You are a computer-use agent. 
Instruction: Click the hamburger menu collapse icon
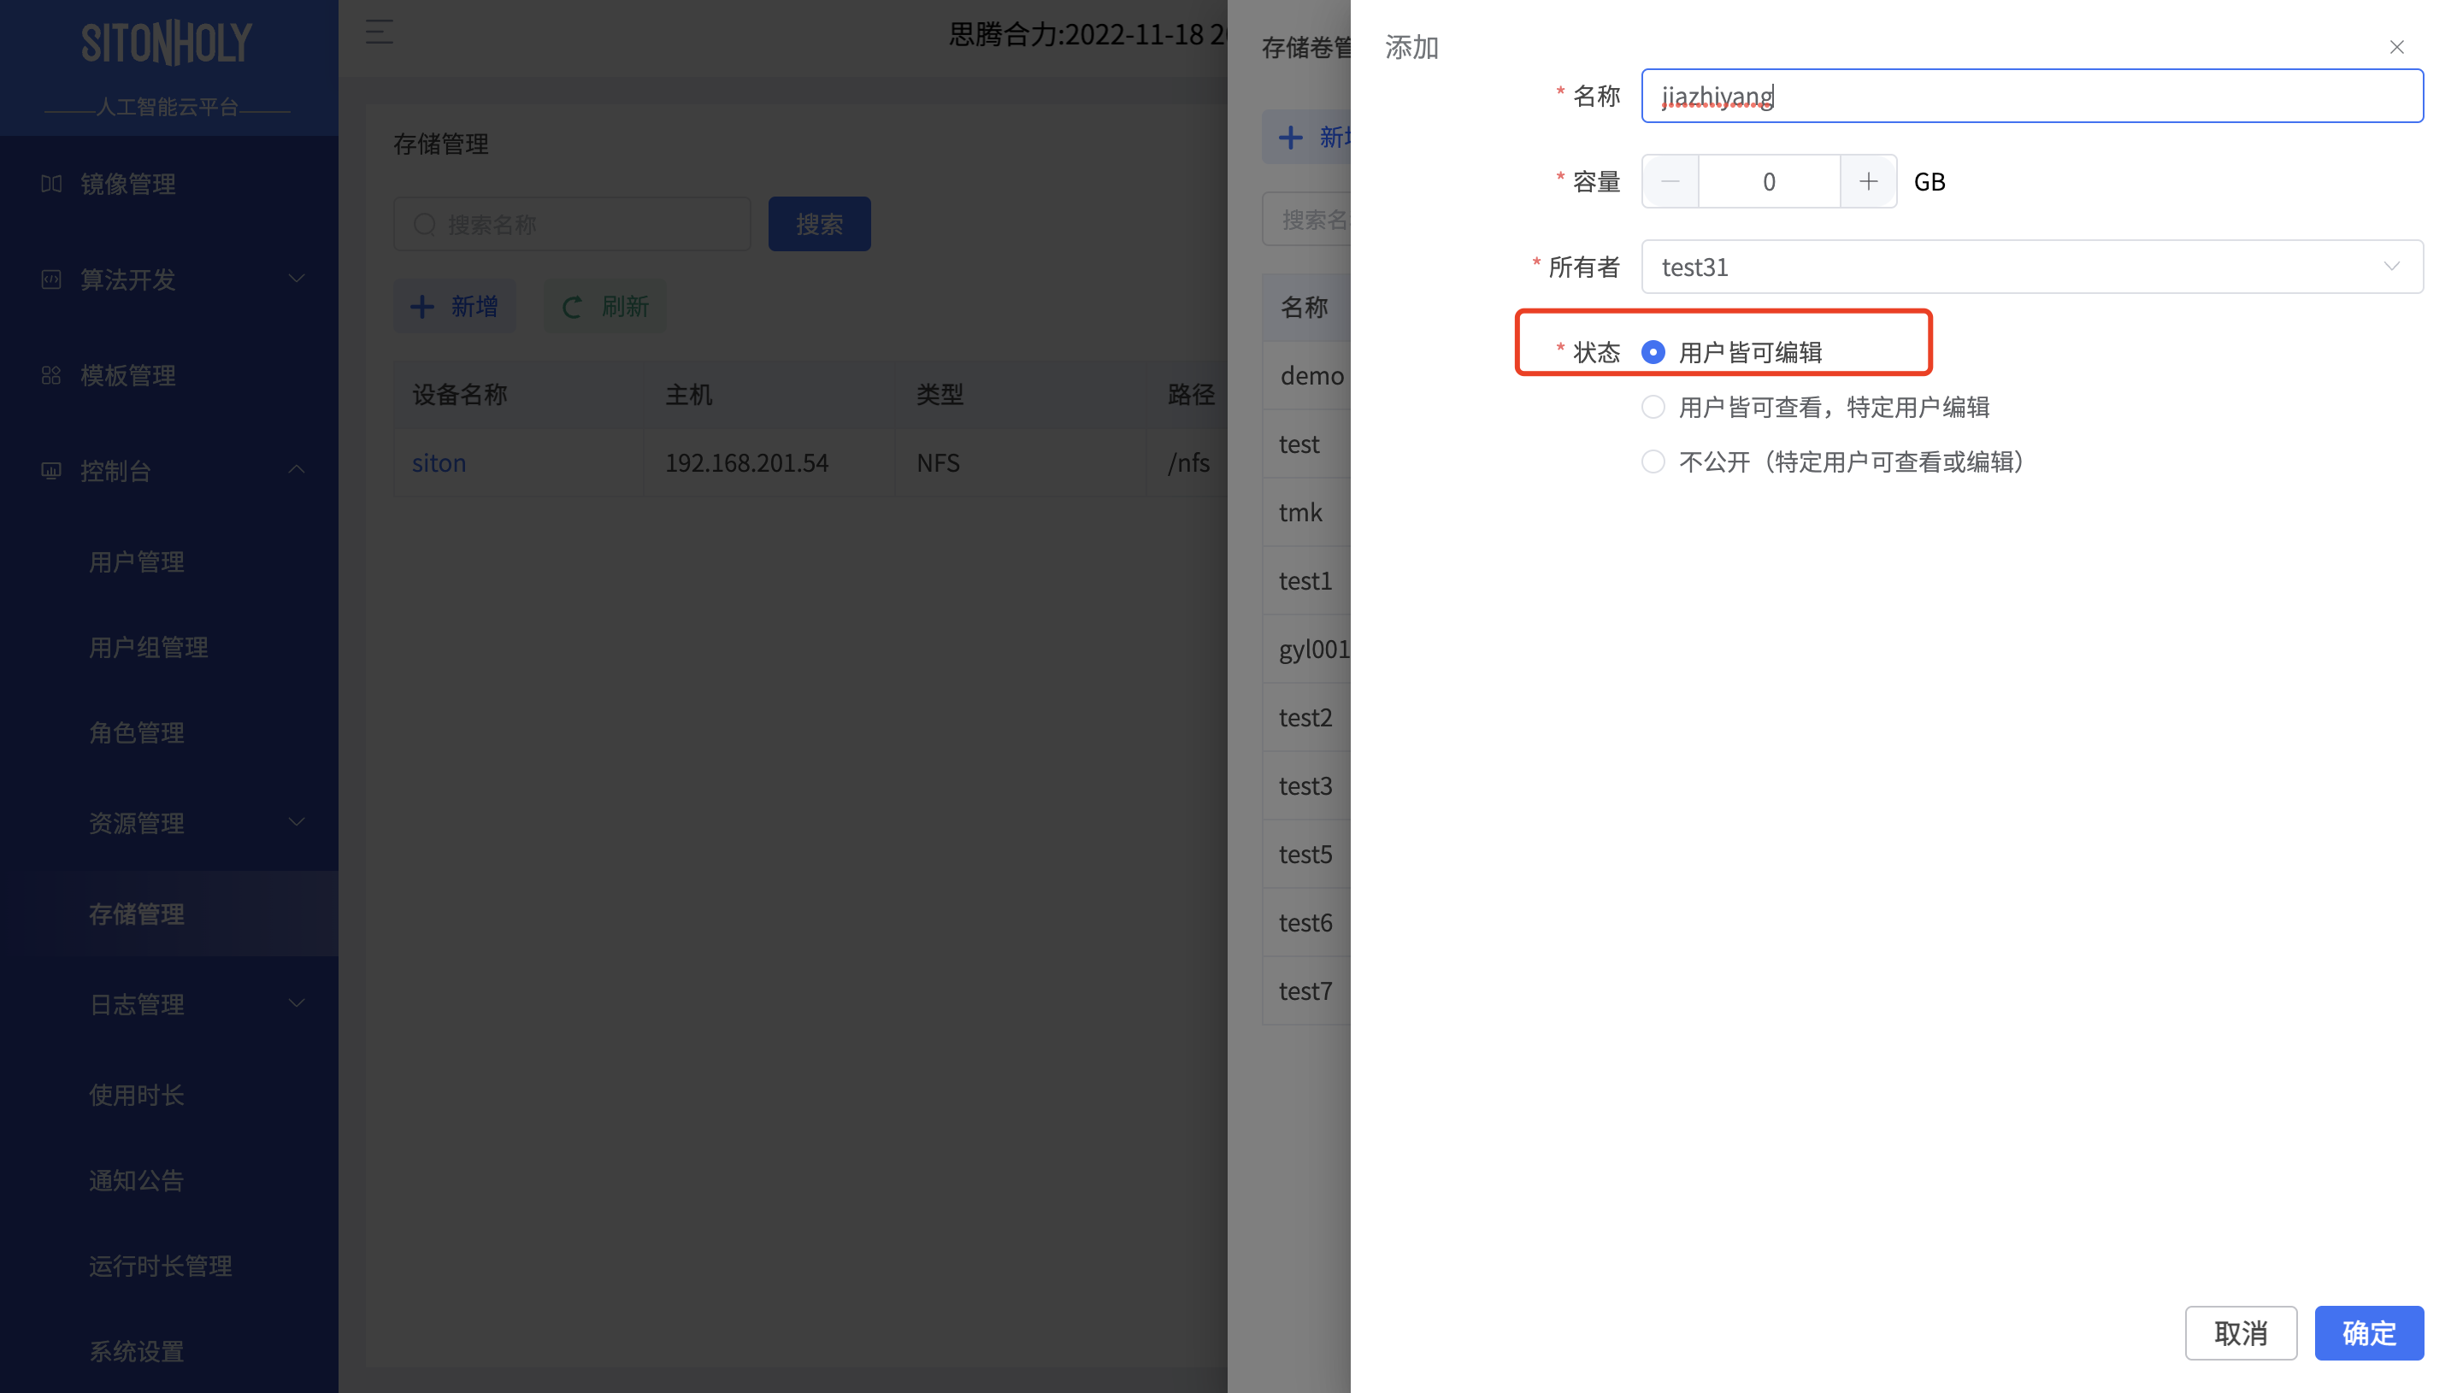pos(379,32)
